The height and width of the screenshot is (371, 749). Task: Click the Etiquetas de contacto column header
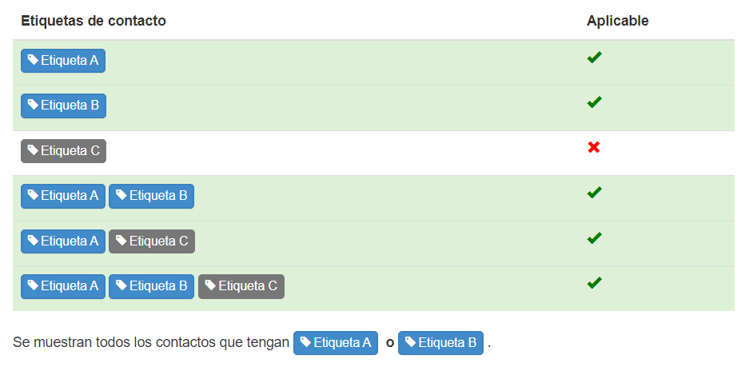point(94,21)
